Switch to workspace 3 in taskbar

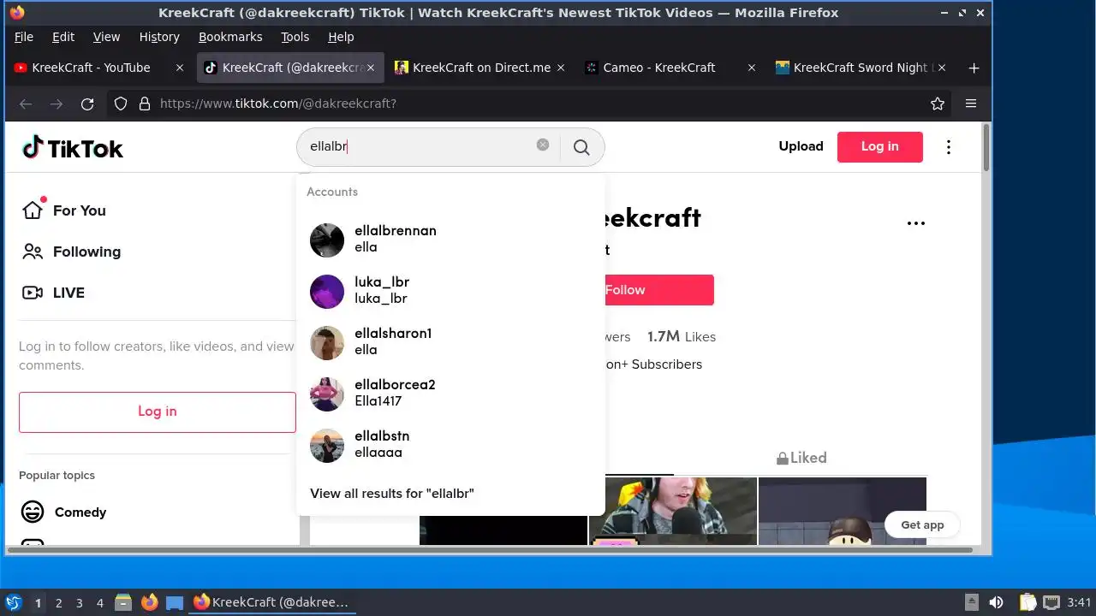click(79, 603)
